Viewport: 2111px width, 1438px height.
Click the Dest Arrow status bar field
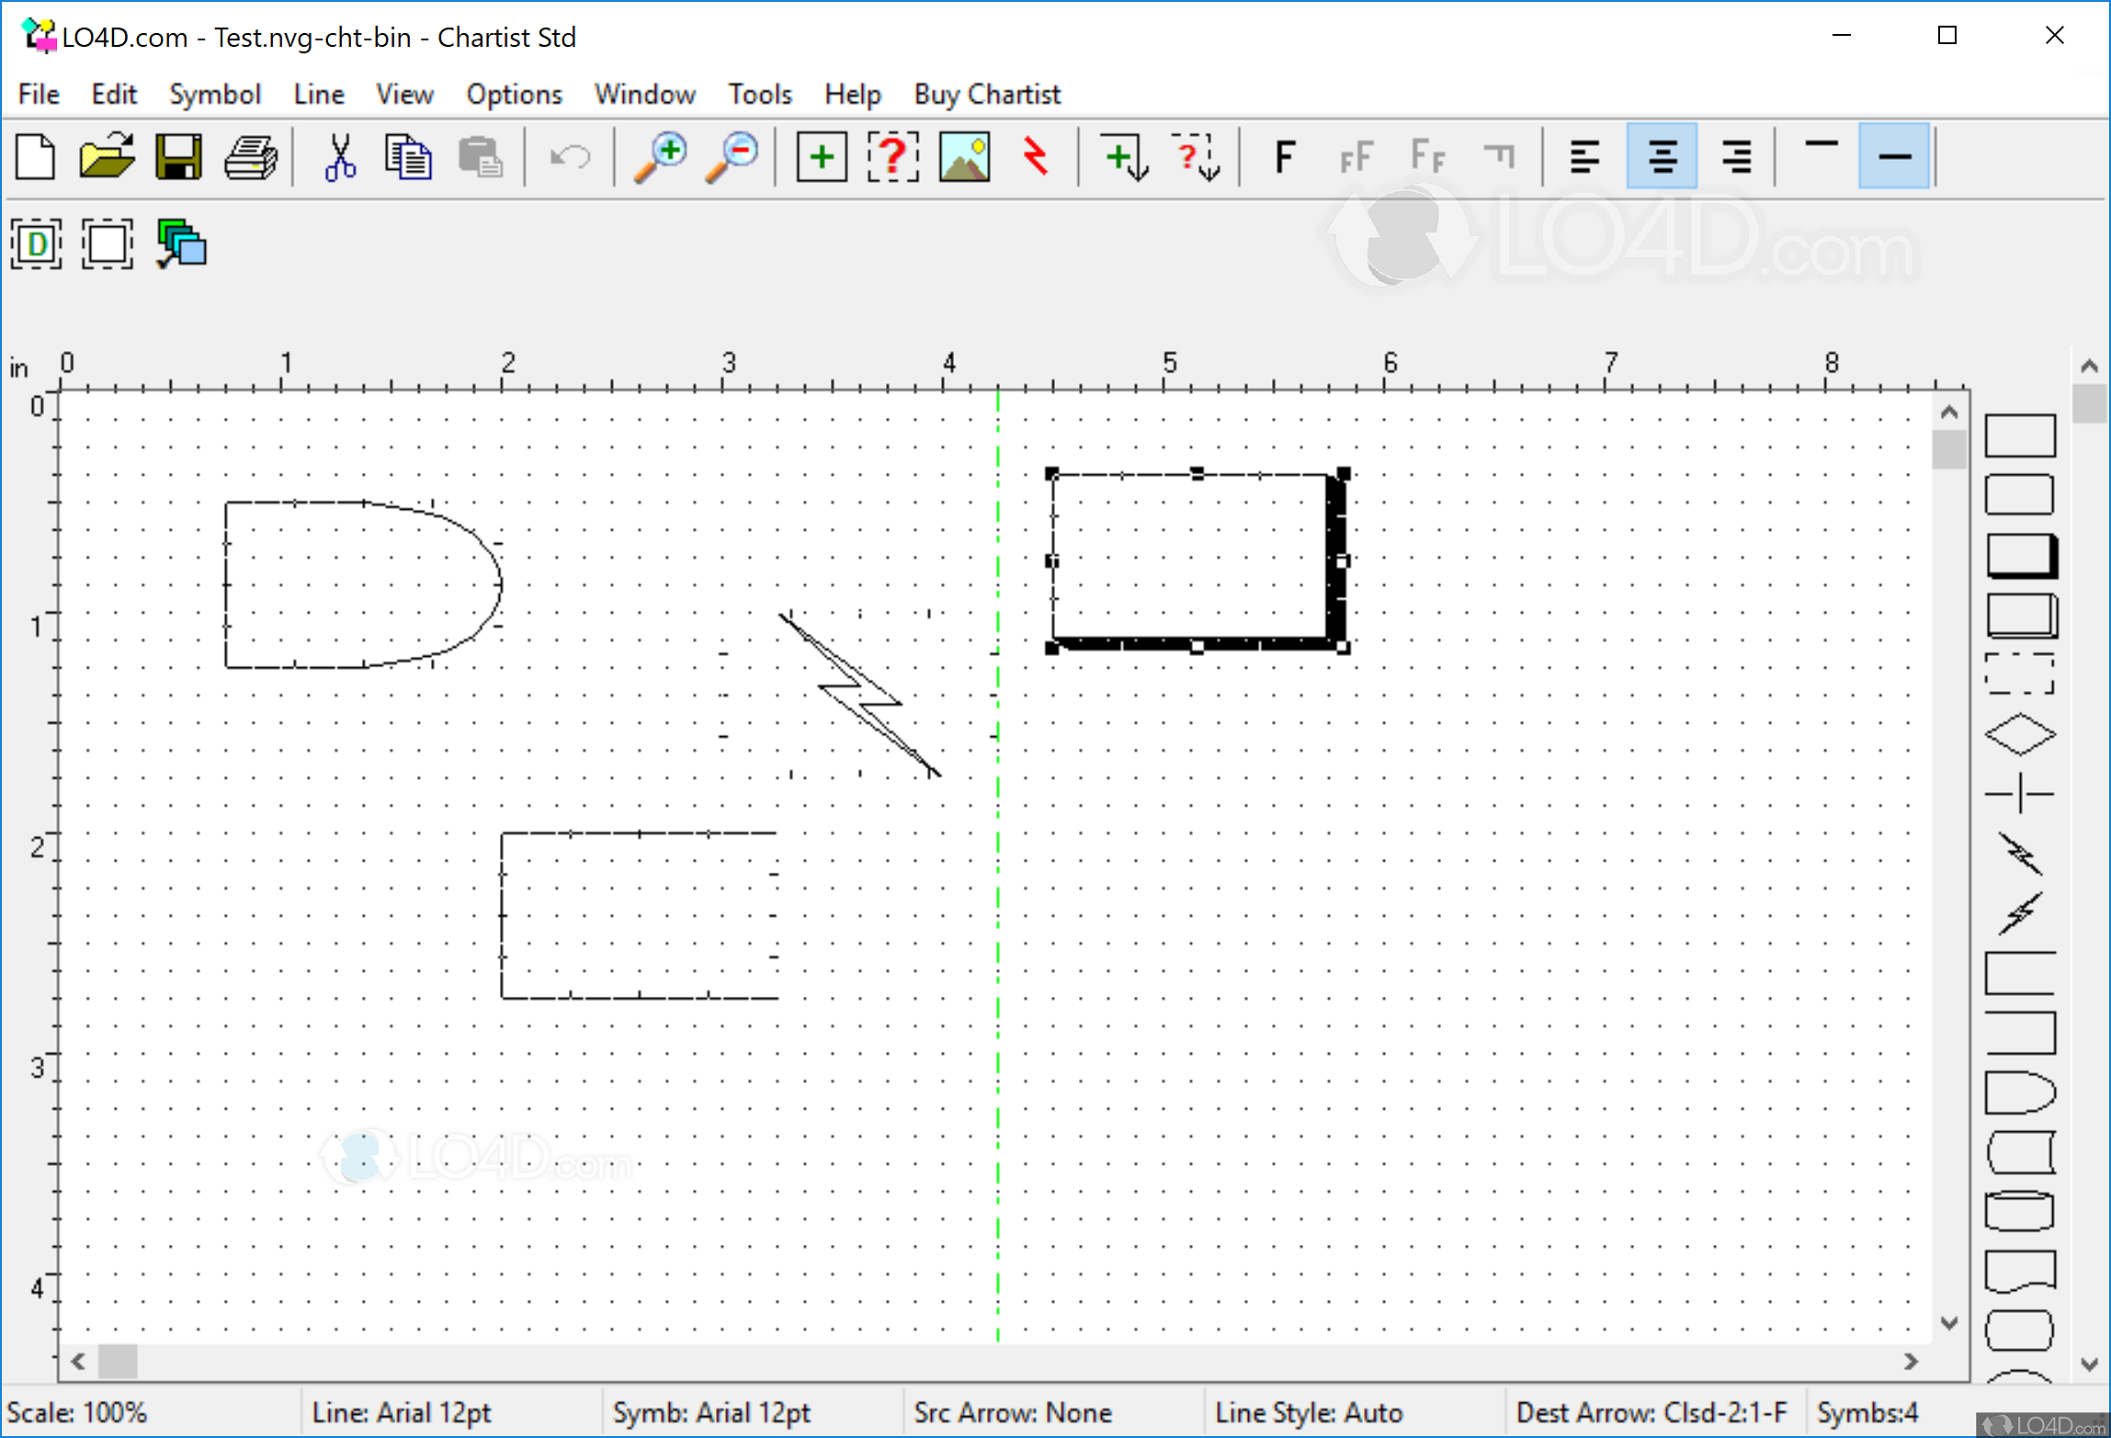click(x=1651, y=1412)
